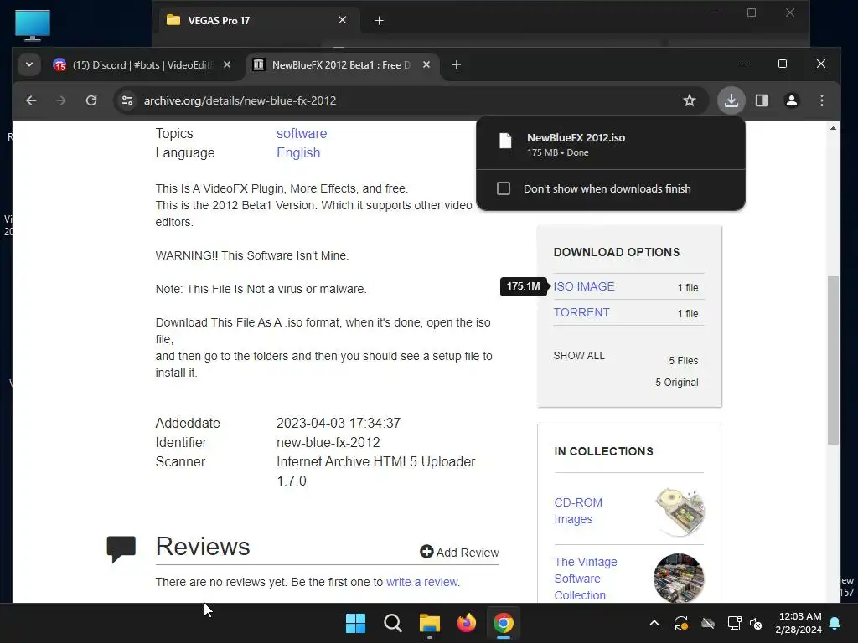Open The Vintage Software Collection link

tap(585, 579)
